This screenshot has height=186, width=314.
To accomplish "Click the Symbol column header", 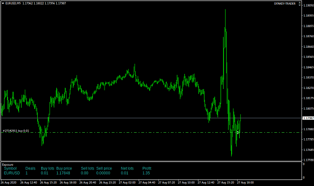I will coord(10,168).
